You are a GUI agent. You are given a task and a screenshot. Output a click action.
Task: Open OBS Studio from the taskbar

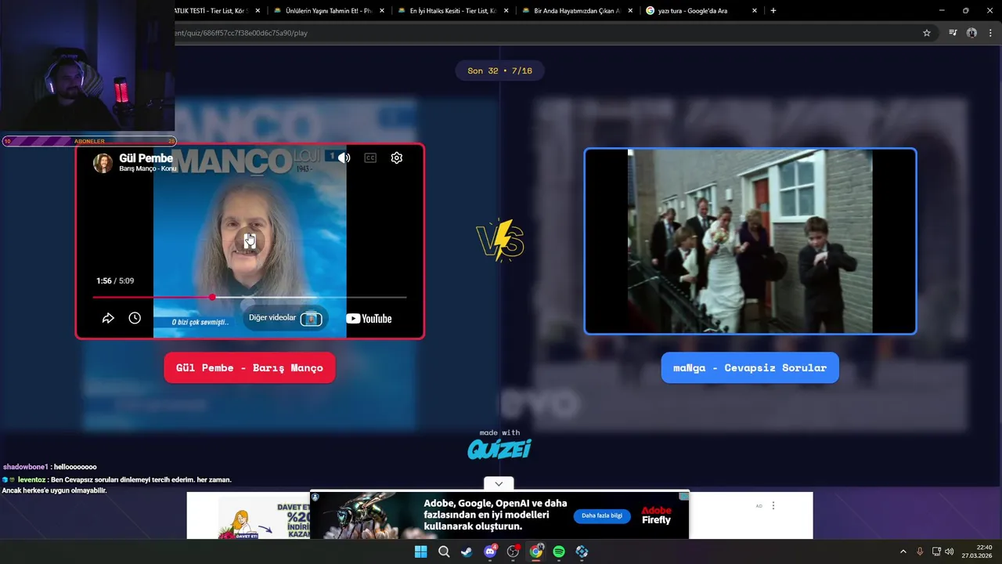click(513, 551)
